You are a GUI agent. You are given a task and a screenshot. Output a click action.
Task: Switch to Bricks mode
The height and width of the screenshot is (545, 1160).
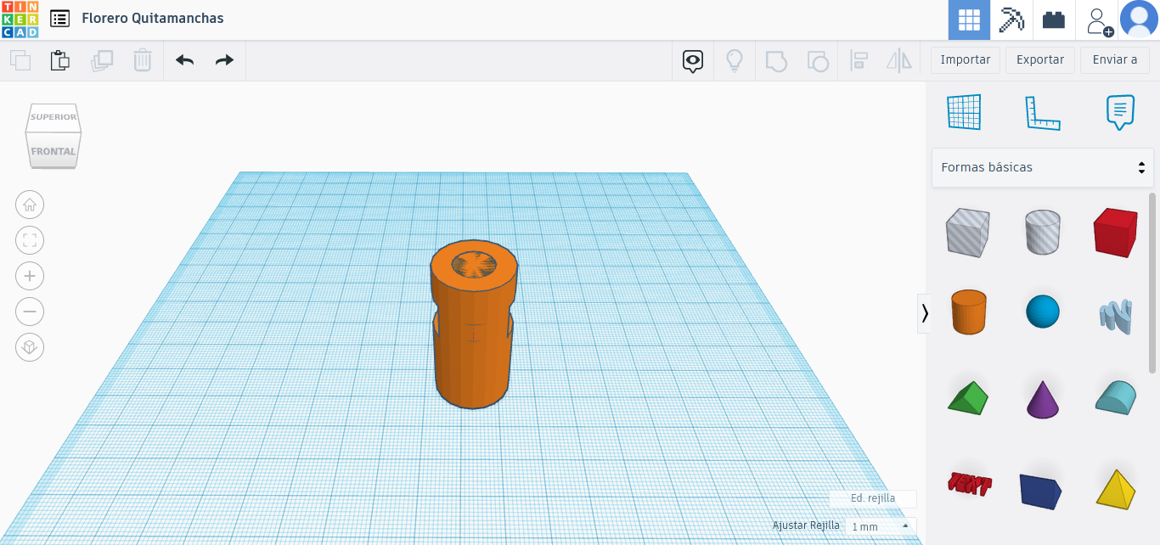(x=1054, y=20)
